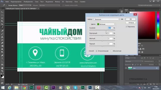Click the Голубой percentage input field
The image size is (161, 90).
pos(110,28)
